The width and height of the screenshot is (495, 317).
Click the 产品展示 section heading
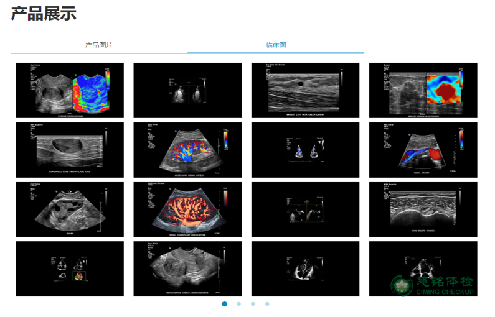tap(44, 14)
